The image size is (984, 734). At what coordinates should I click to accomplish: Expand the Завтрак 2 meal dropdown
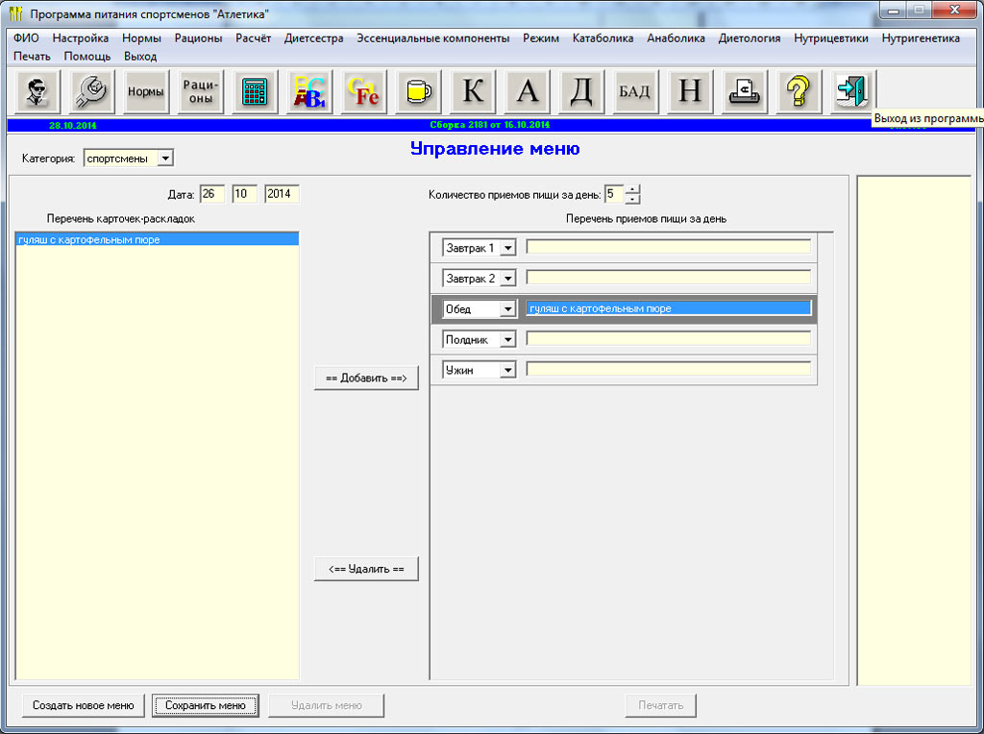[508, 278]
